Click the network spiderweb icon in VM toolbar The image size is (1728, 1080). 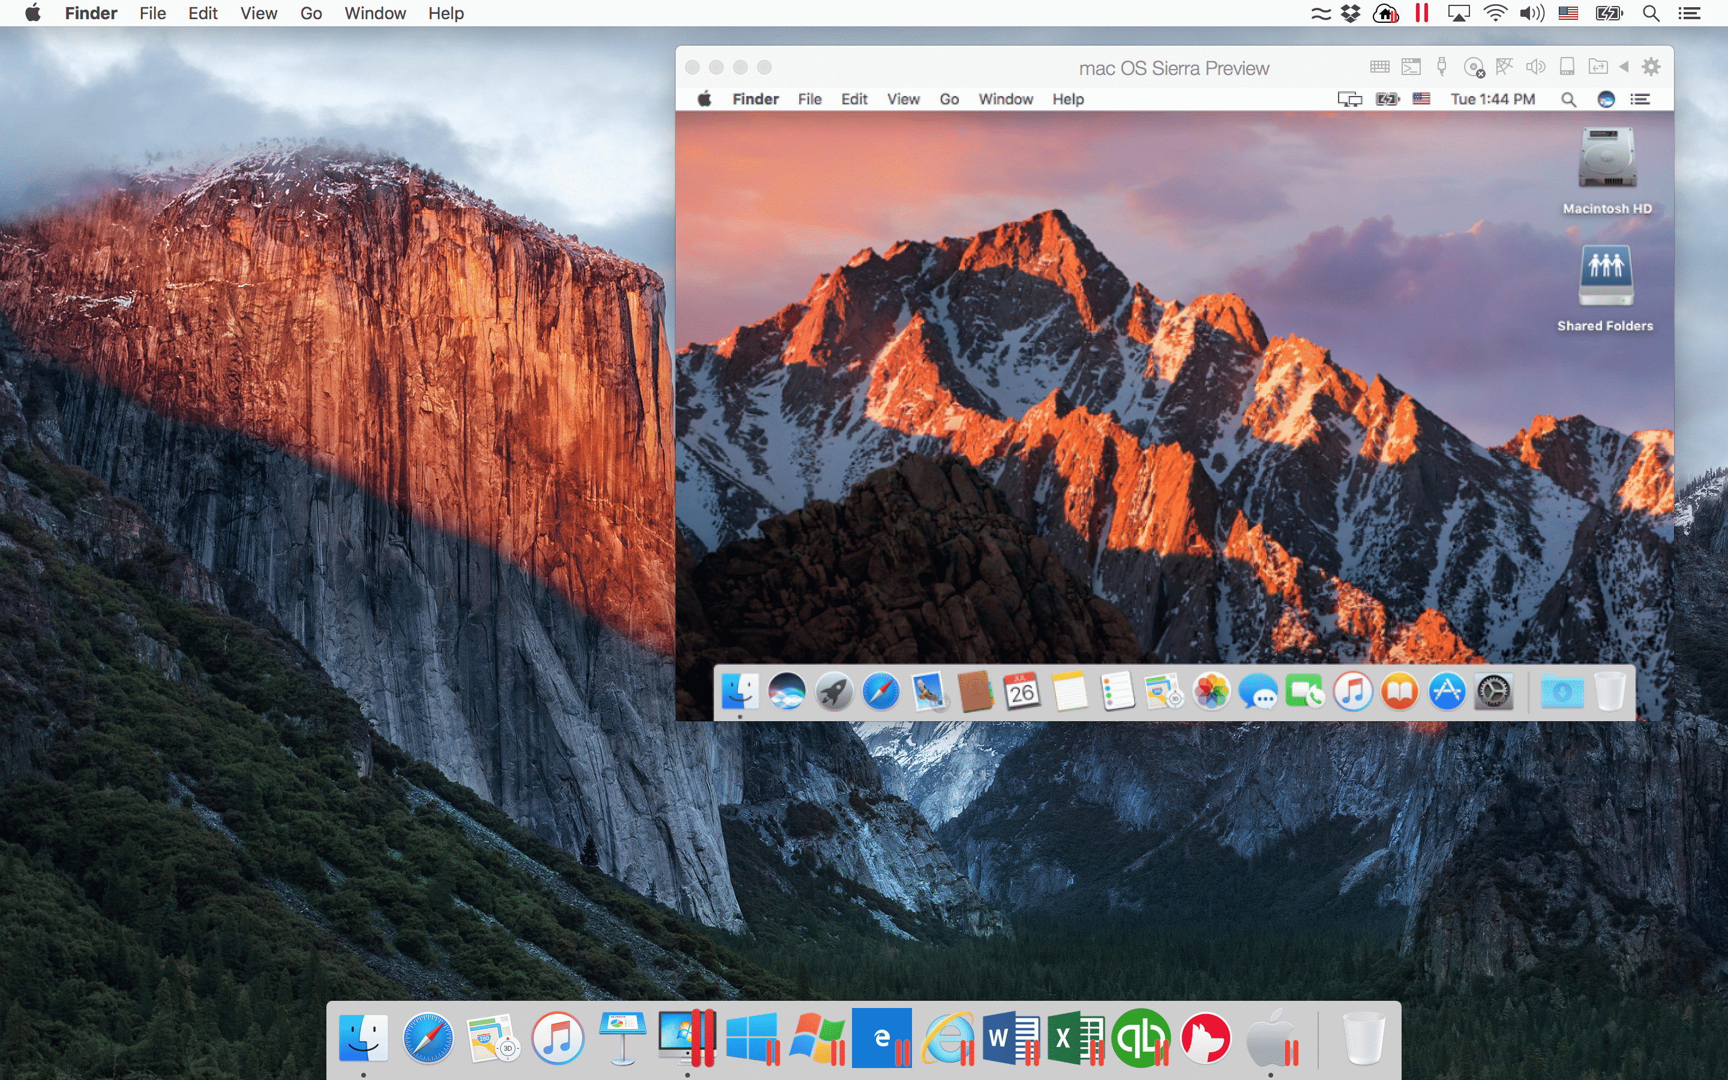pyautogui.click(x=1505, y=67)
